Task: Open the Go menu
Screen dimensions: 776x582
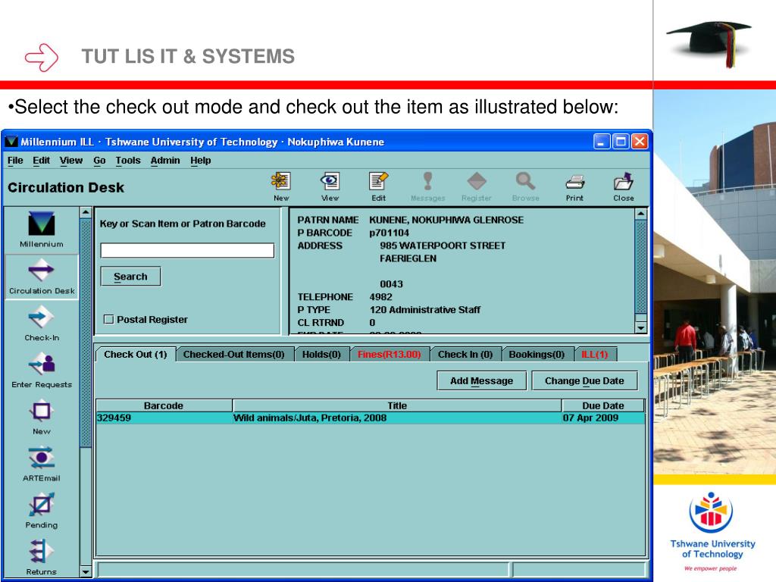Action: pyautogui.click(x=99, y=161)
